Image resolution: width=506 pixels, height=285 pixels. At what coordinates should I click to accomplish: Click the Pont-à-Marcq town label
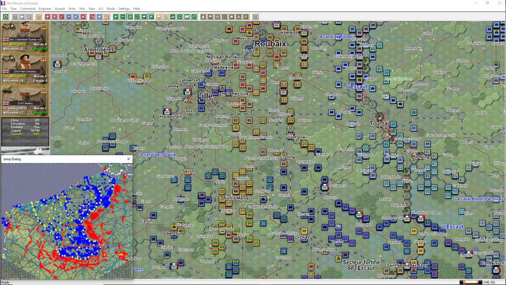[x=236, y=198]
